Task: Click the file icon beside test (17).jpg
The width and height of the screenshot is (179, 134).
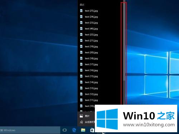Action: pyautogui.click(x=81, y=64)
